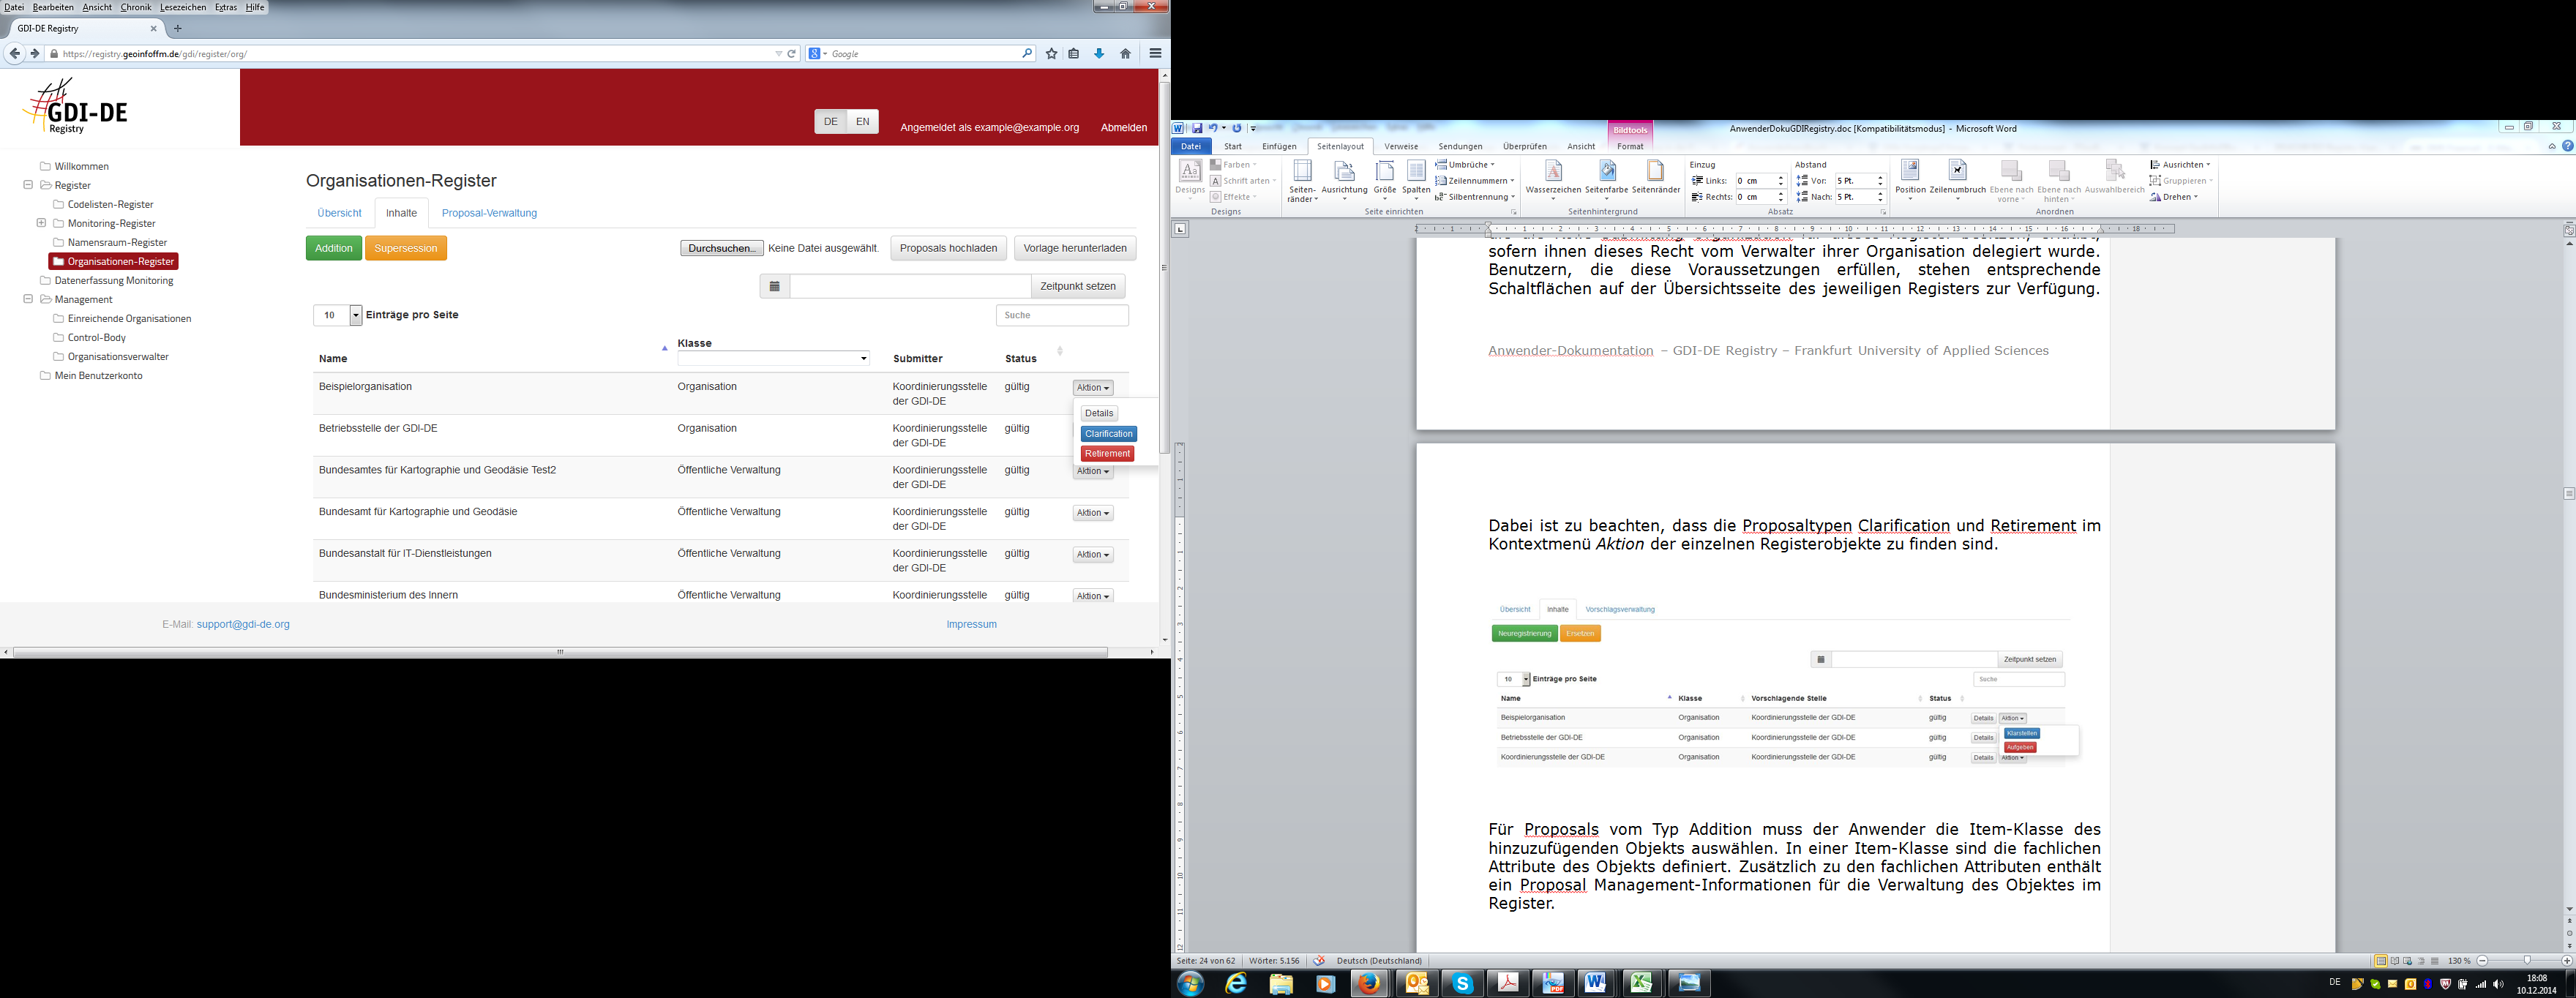2576x998 pixels.
Task: Choose Retirement from the Aktion menu
Action: pyautogui.click(x=1106, y=454)
